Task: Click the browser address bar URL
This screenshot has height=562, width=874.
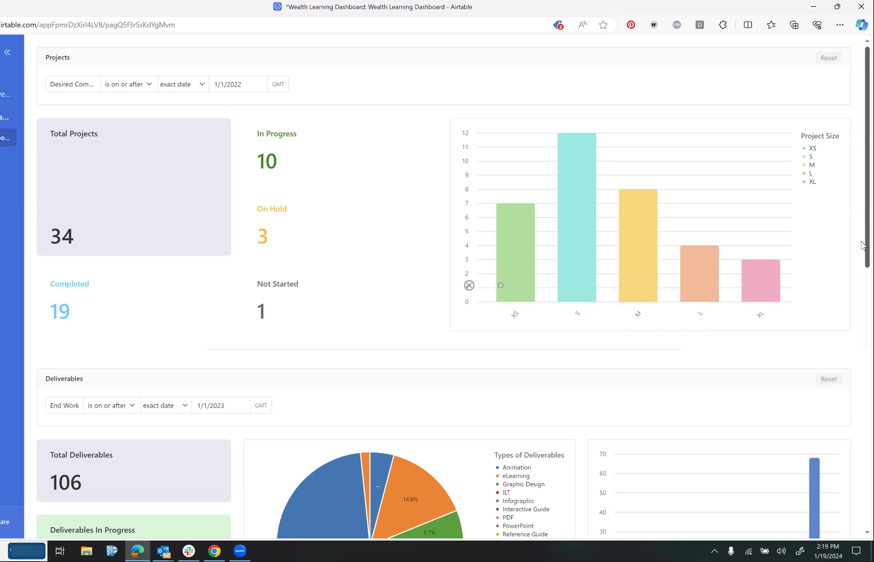Action: point(88,25)
